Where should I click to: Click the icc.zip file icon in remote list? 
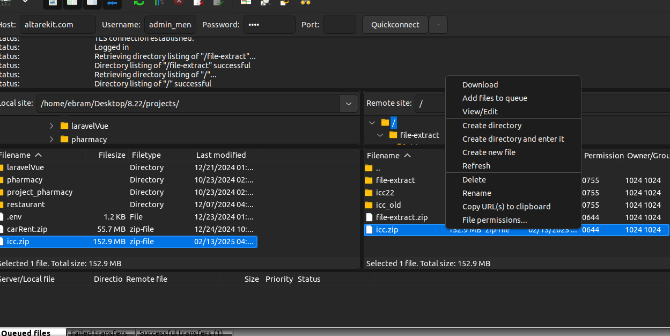click(x=369, y=230)
